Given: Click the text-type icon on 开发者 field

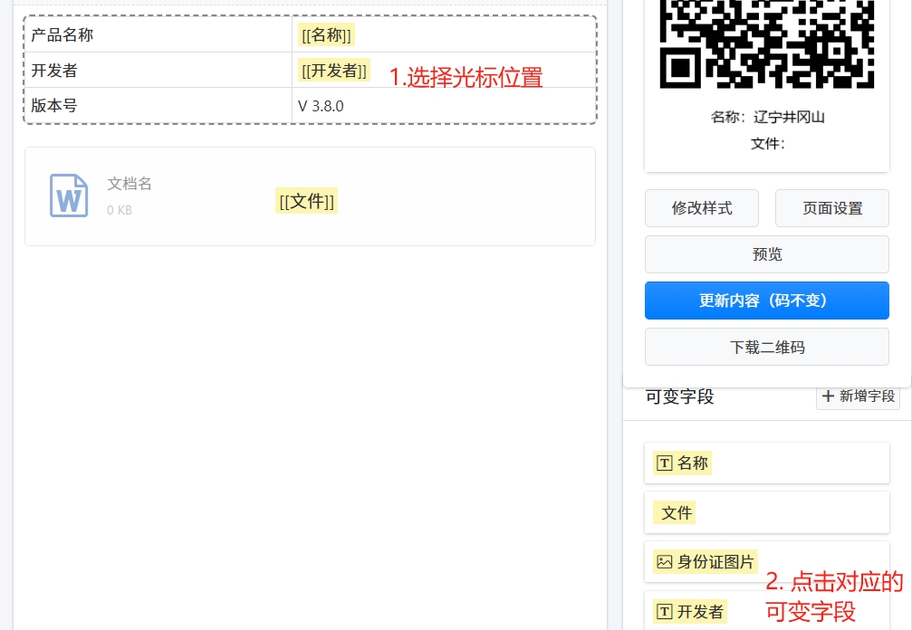Looking at the screenshot, I should click(665, 612).
